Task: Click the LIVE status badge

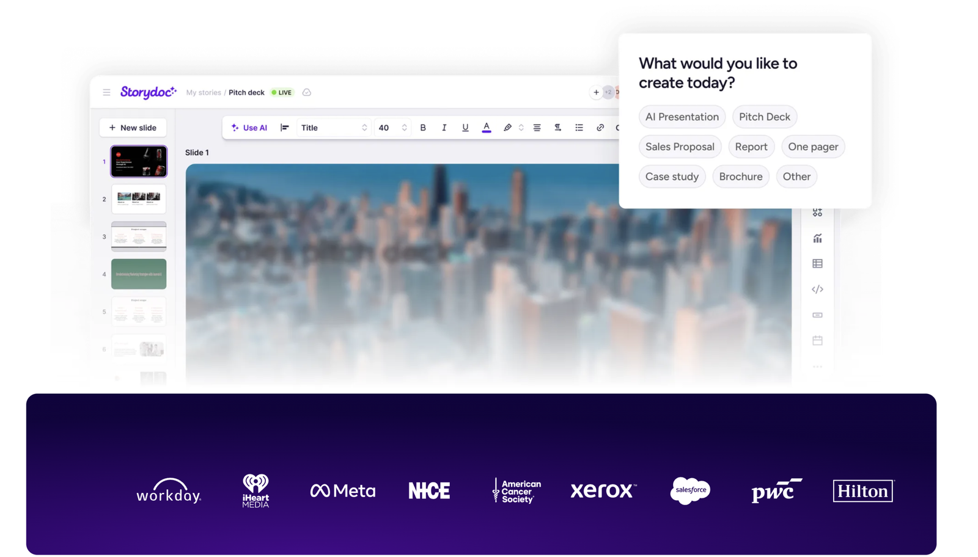Action: click(x=282, y=92)
